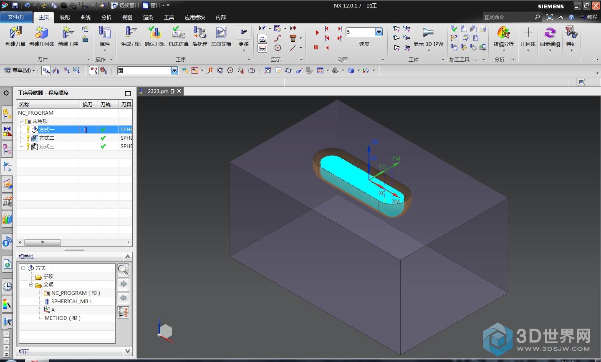The image size is (601, 362).
Task: Click the undo arrow in quick access toolbar
Action: (x=27, y=5)
